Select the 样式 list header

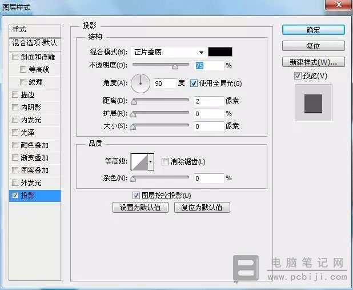[35, 31]
